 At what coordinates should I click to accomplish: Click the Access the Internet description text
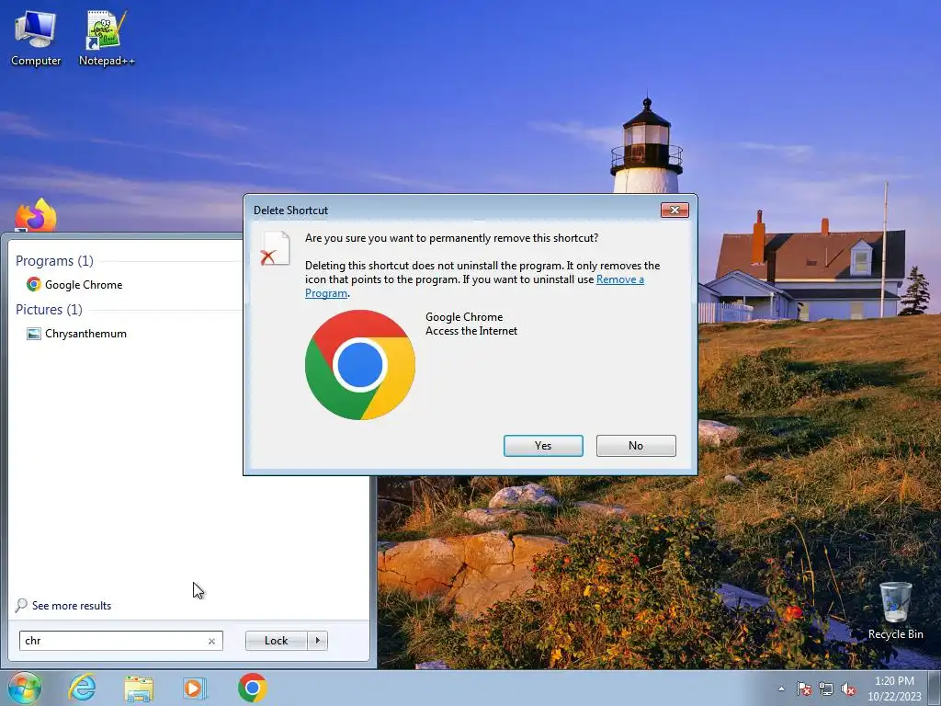pos(471,331)
